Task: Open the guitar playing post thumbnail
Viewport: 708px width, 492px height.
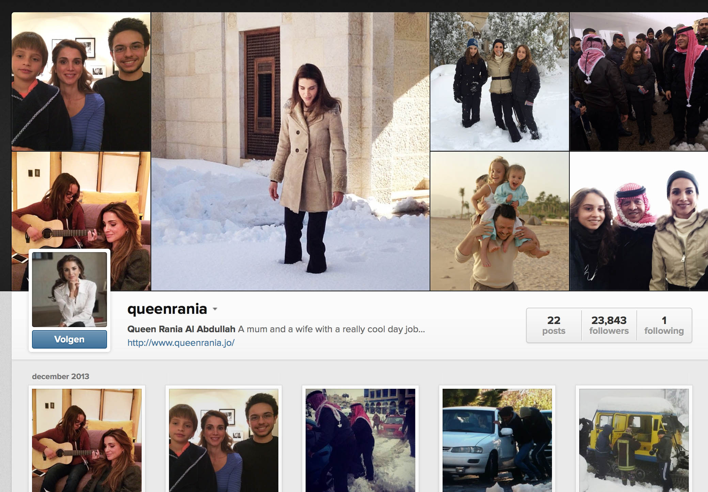Action: pos(87,440)
